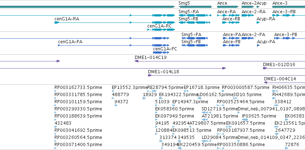
Task: Select the Smg5-RA transcript glyph
Action: [x=195, y=15]
